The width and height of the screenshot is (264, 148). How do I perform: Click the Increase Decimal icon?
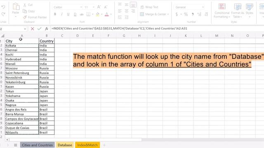[199, 14]
